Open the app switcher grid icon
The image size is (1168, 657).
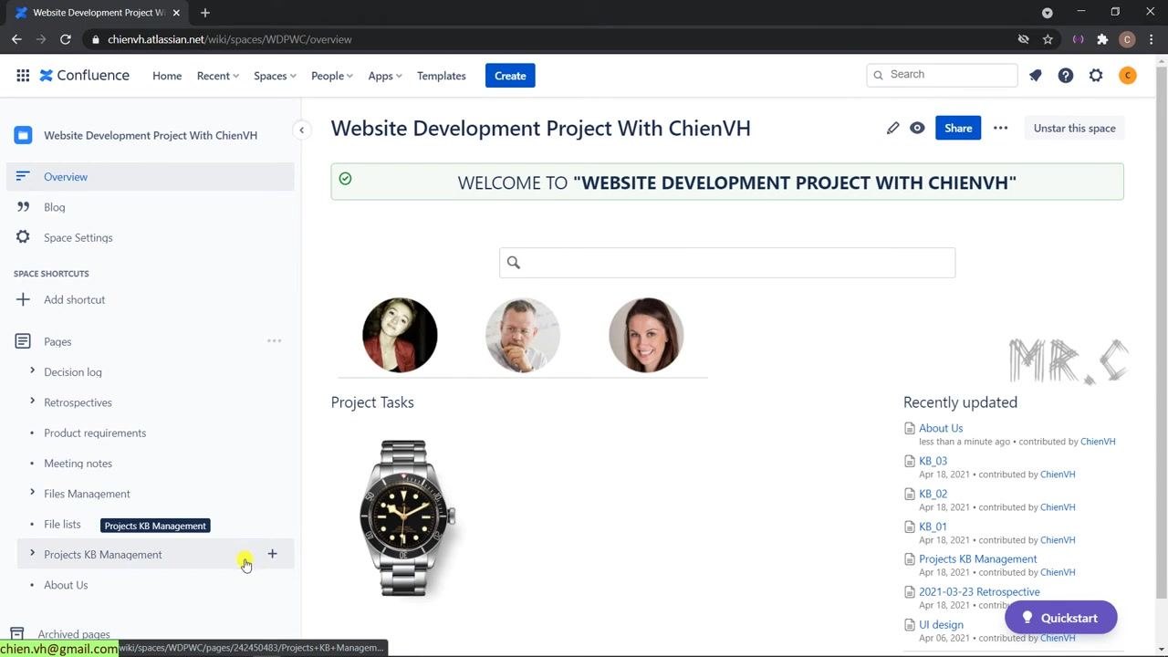[x=23, y=76]
